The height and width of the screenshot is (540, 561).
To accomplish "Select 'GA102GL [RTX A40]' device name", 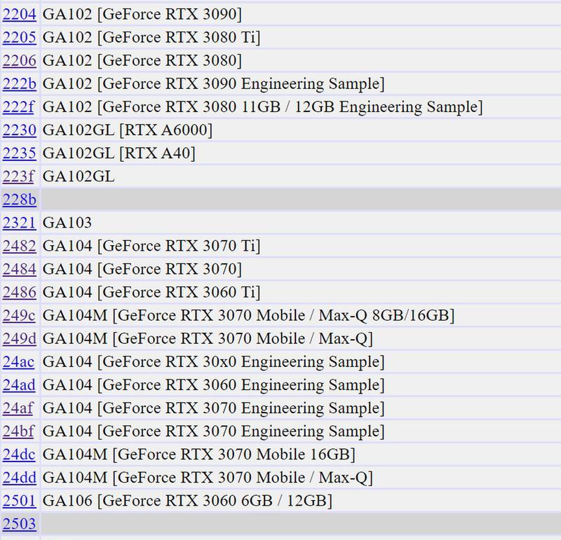I will point(119,153).
